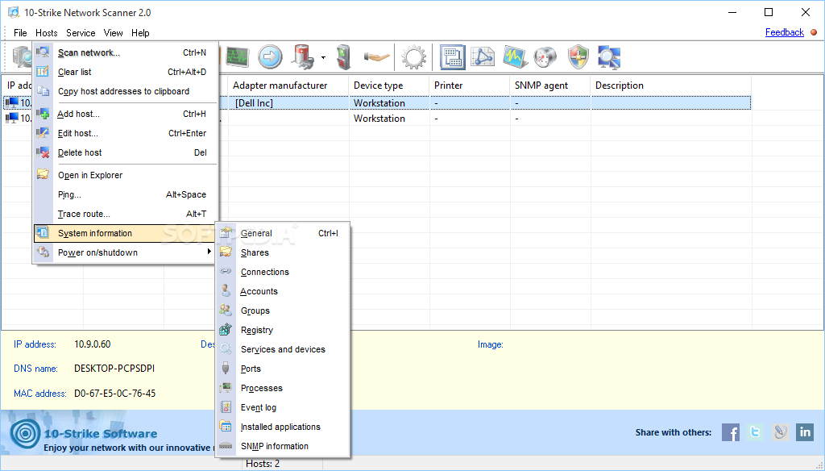The width and height of the screenshot is (825, 471).
Task: Click the network diagram triangle toolbar icon
Action: [483, 56]
